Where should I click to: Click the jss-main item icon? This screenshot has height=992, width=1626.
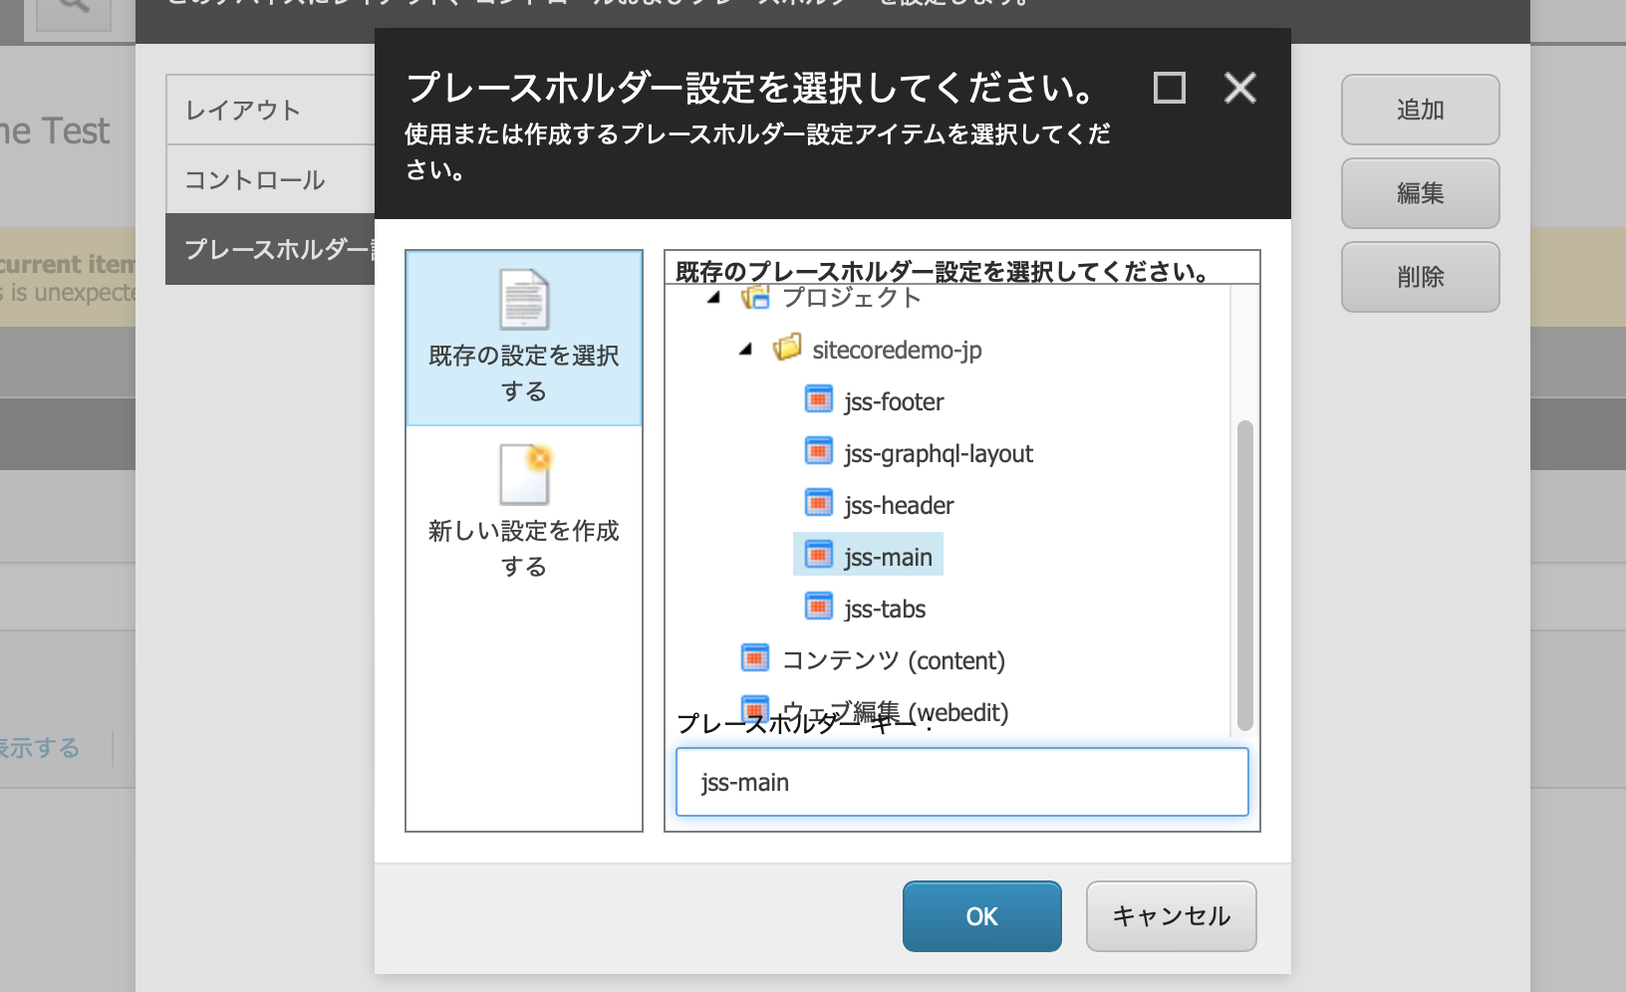818,555
